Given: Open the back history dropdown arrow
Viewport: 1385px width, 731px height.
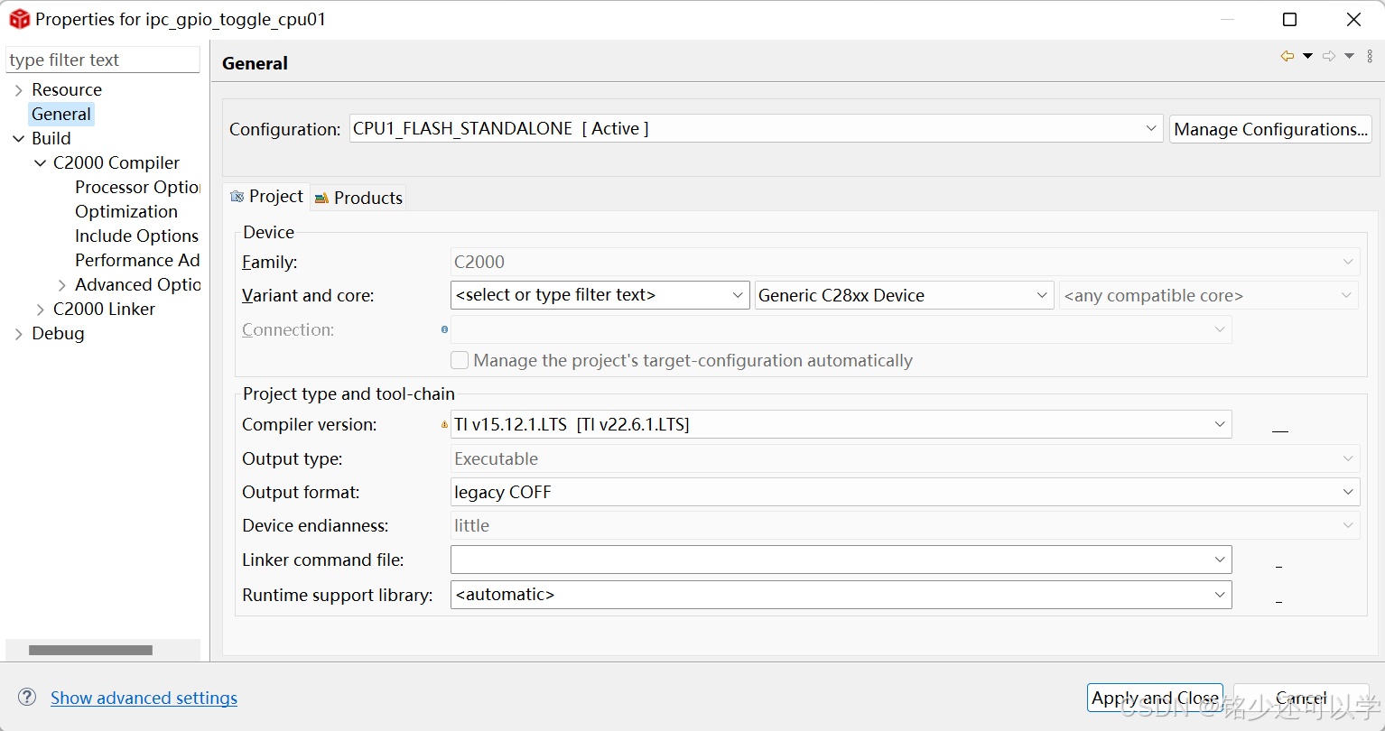Looking at the screenshot, I should pyautogui.click(x=1307, y=56).
